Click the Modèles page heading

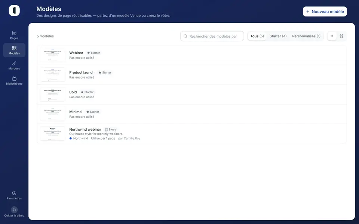pyautogui.click(x=49, y=9)
